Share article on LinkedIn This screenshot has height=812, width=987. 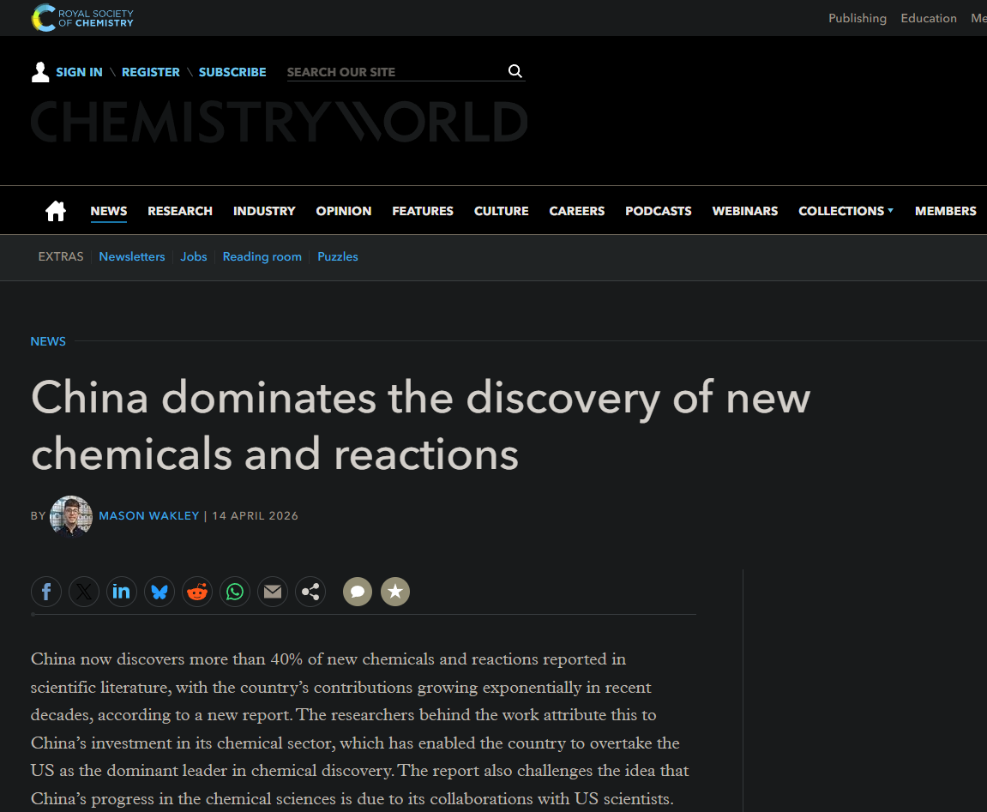point(122,592)
